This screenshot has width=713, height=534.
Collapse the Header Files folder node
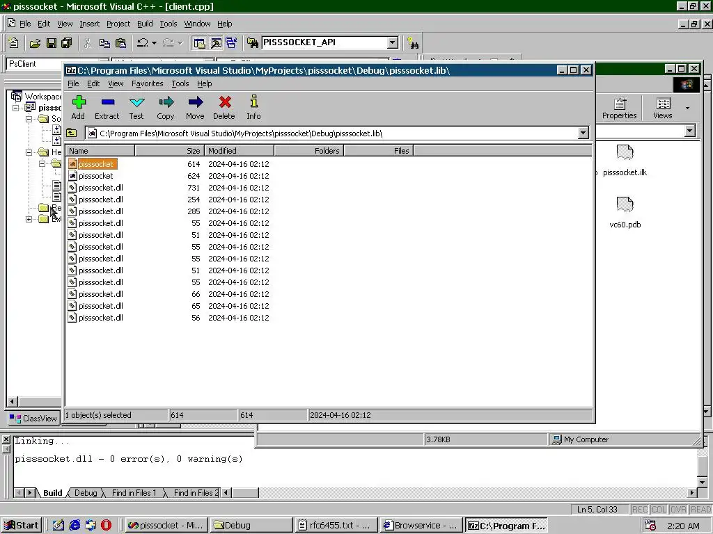coord(29,152)
